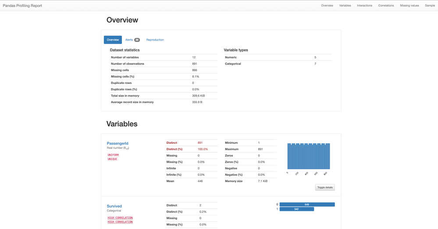
Task: Toggle details for PassengerId variable
Action: point(324,187)
